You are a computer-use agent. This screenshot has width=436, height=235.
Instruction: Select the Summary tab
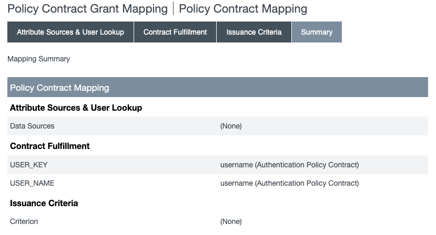tap(317, 32)
